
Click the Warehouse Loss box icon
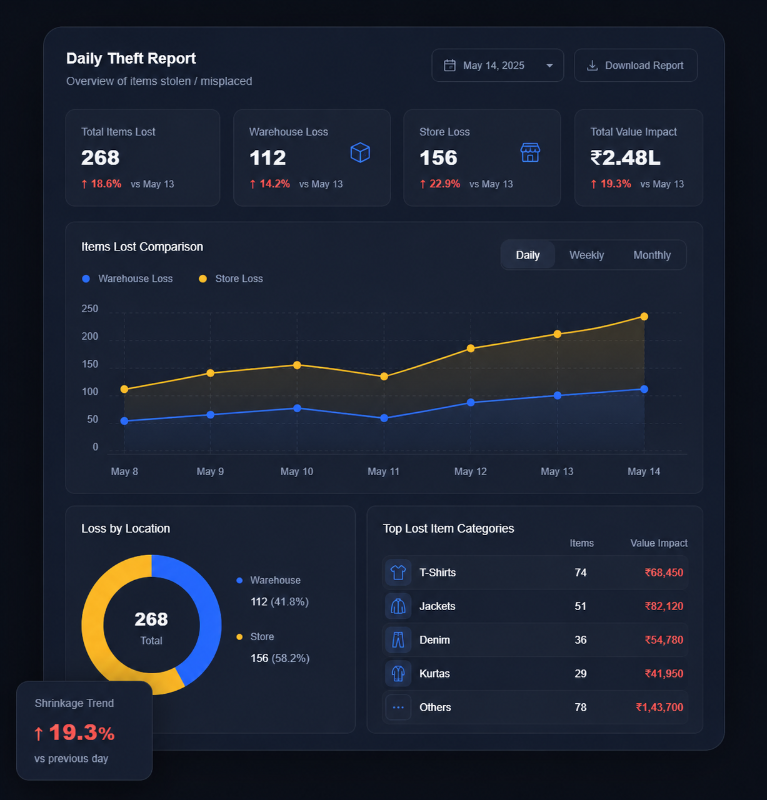360,152
